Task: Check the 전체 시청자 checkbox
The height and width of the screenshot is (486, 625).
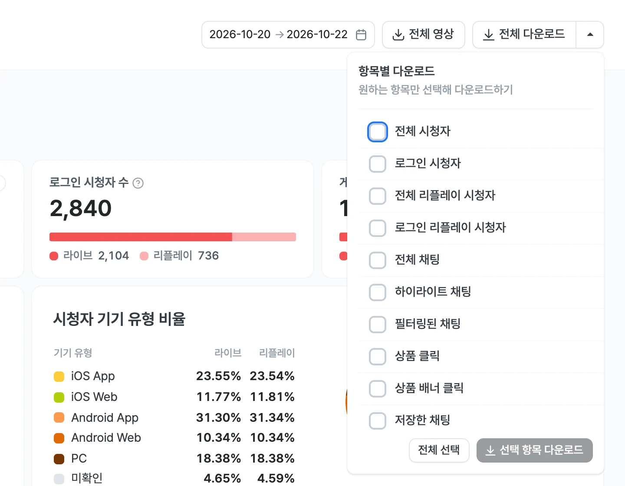Action: [377, 132]
